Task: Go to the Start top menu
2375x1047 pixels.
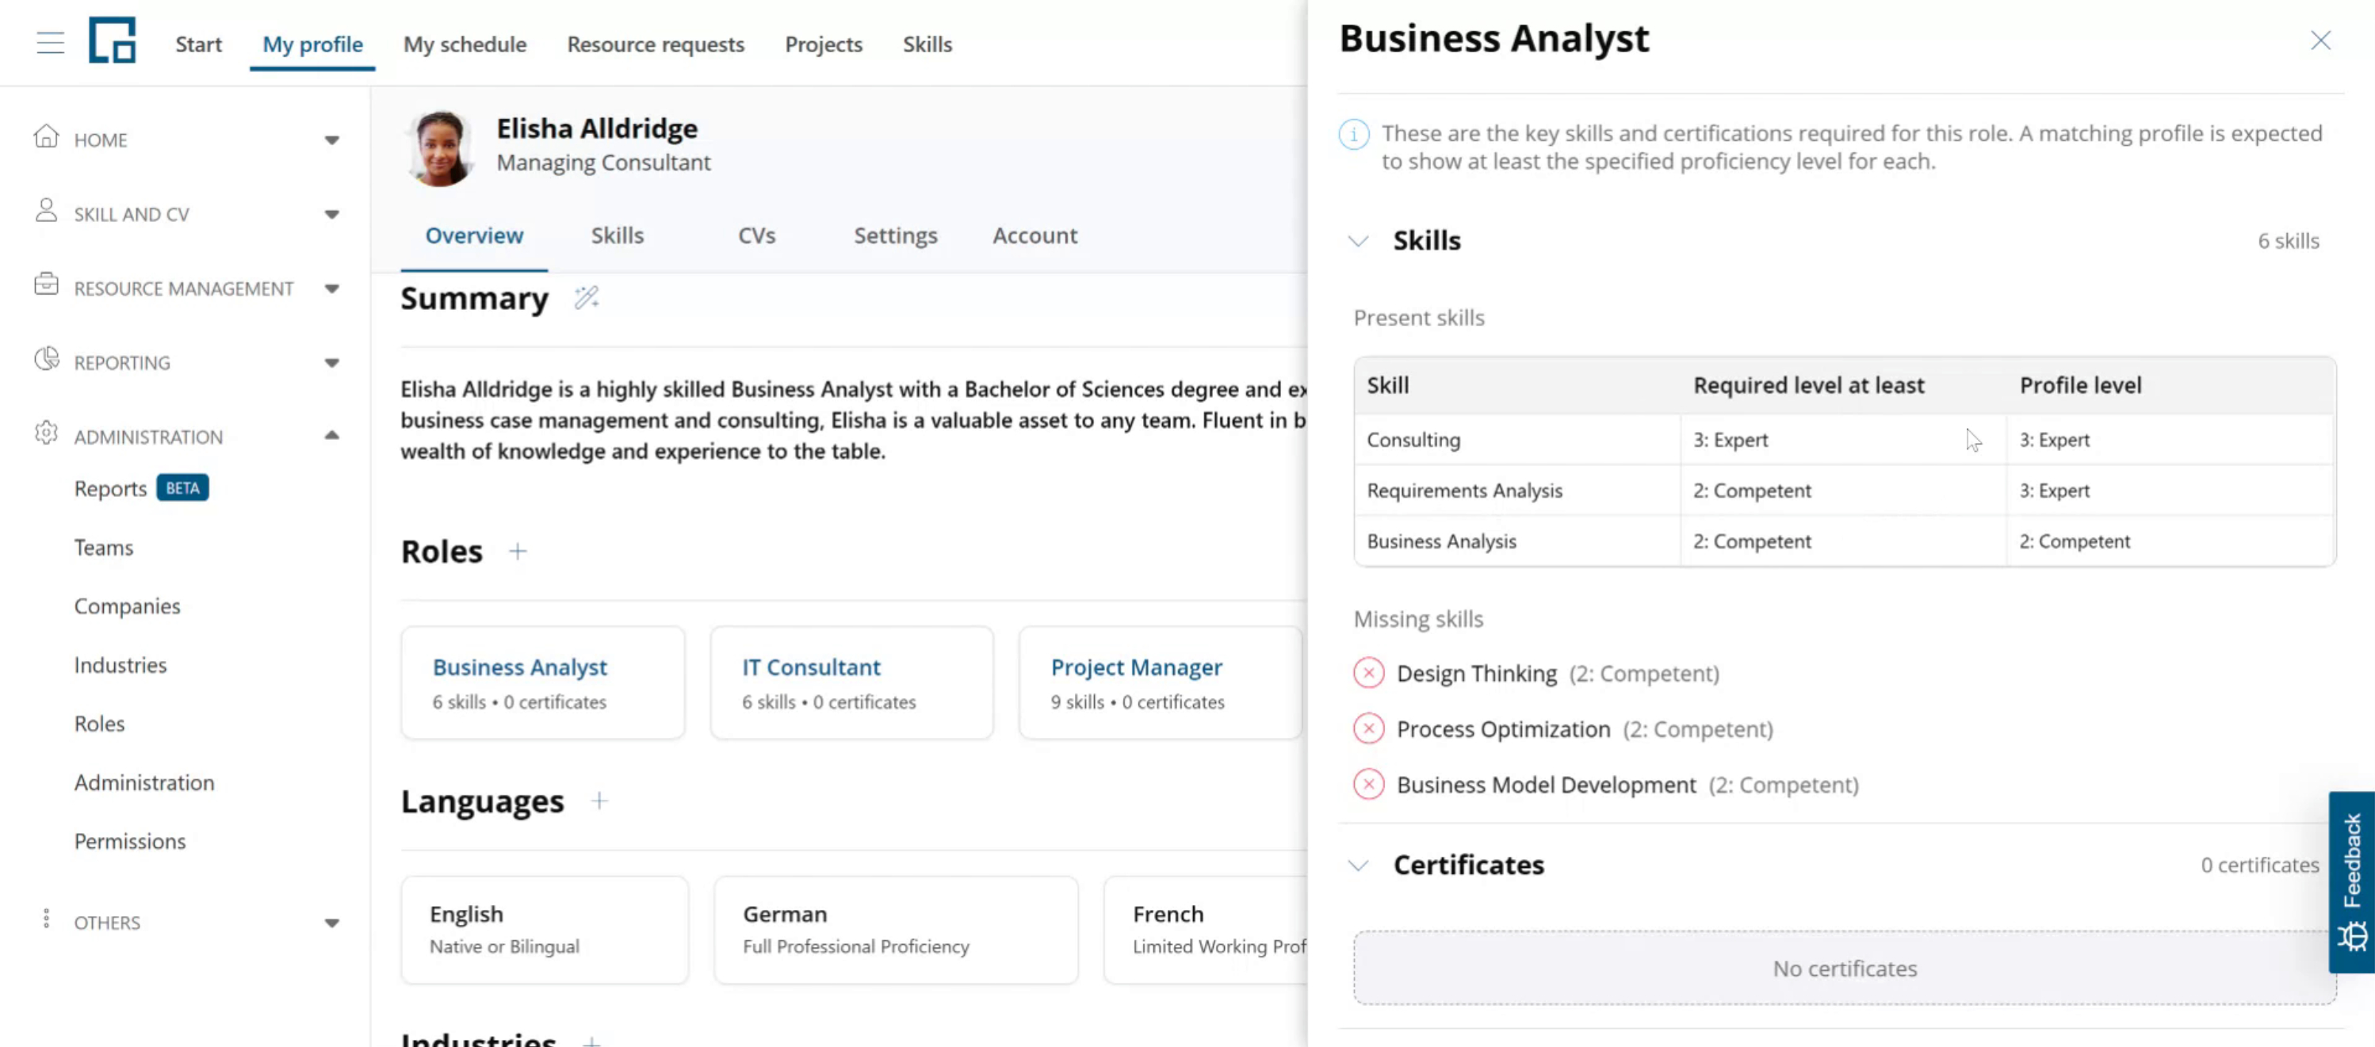Action: point(198,44)
